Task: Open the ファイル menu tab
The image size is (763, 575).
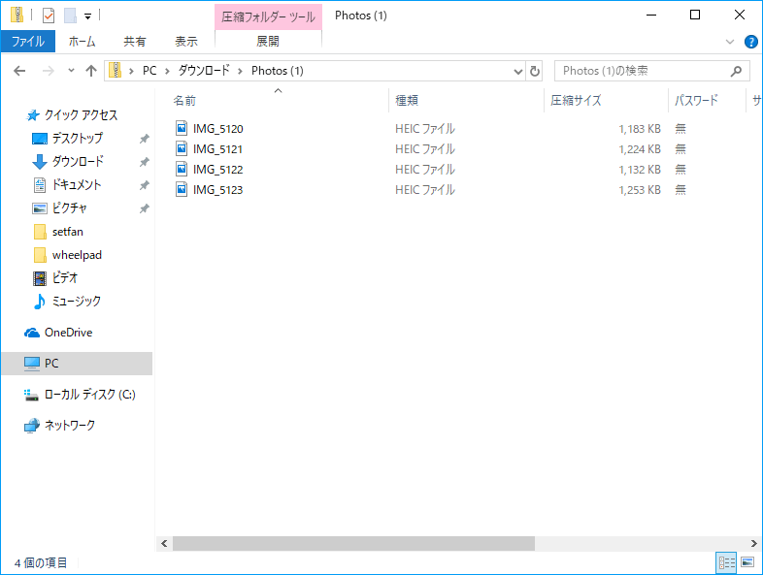Action: 27,42
